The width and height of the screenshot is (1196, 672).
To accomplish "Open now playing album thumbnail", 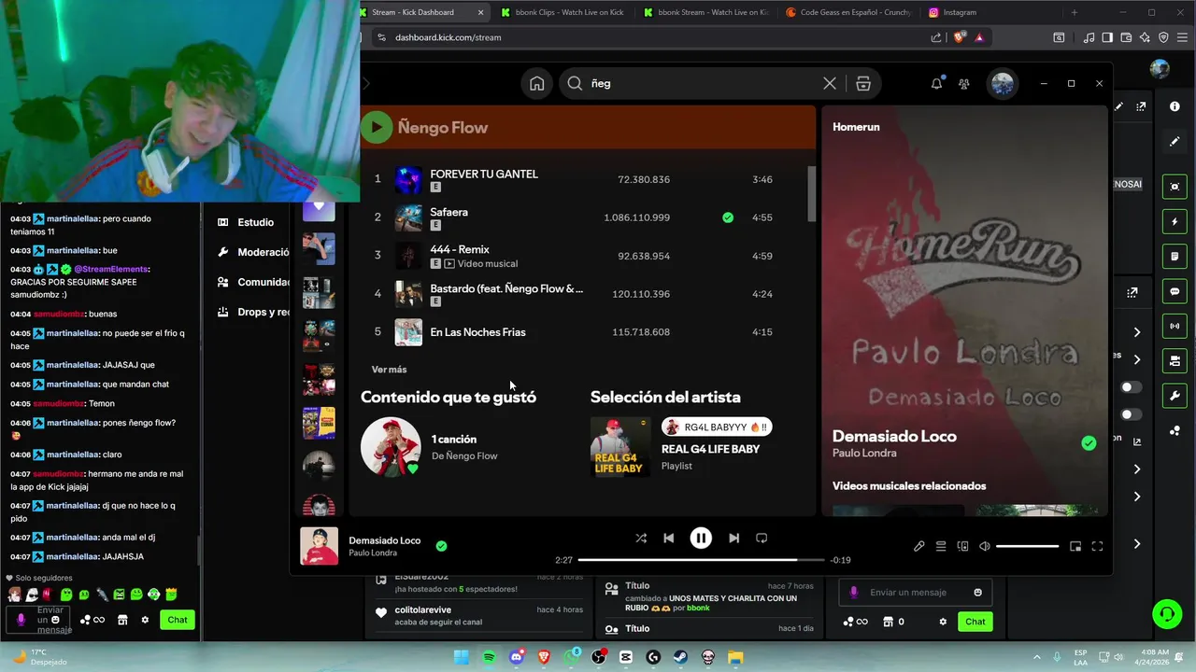I will (319, 546).
